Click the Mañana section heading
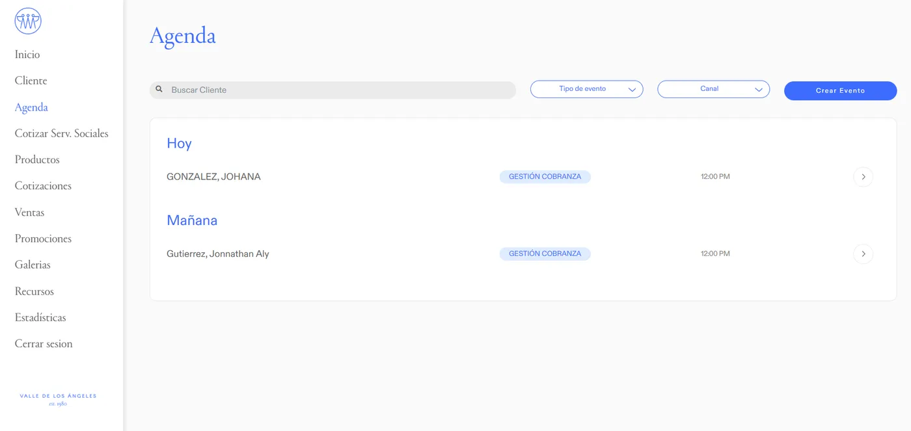This screenshot has width=911, height=431. coord(192,220)
